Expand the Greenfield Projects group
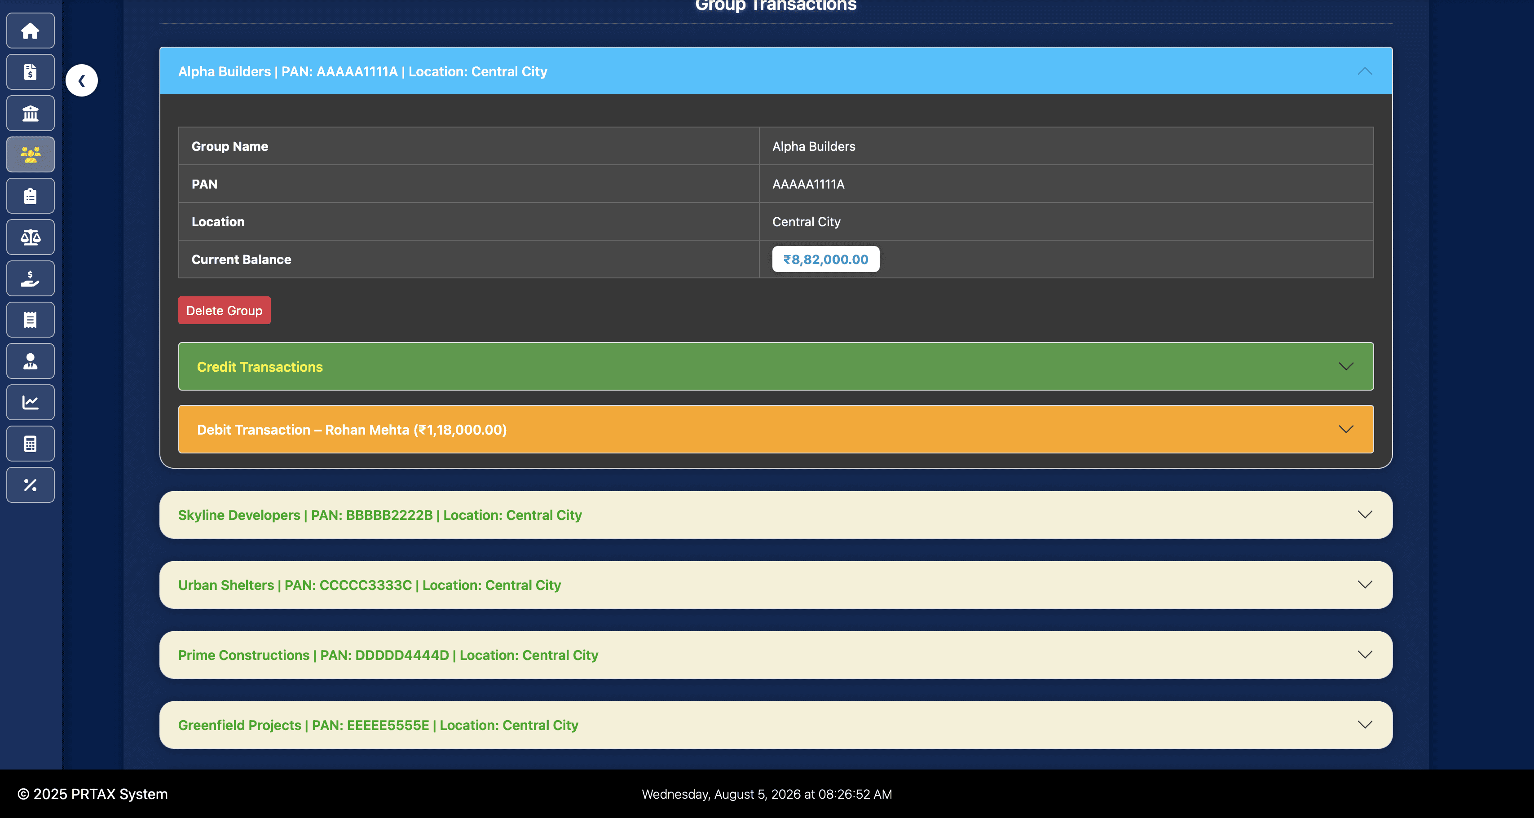Image resolution: width=1534 pixels, height=818 pixels. [776, 725]
